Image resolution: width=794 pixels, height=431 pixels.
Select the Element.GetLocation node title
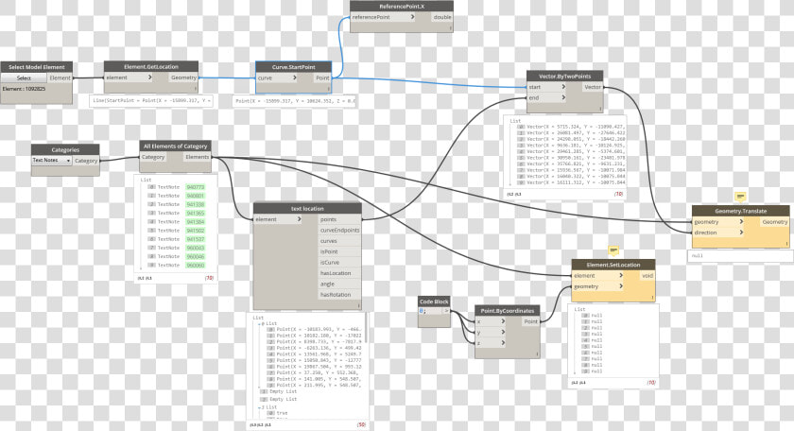pos(151,66)
